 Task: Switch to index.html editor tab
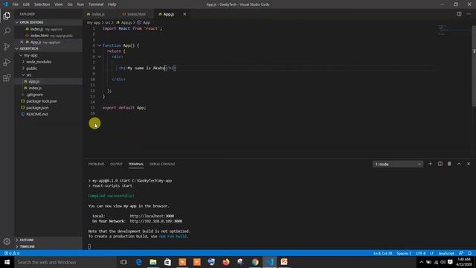(x=136, y=14)
